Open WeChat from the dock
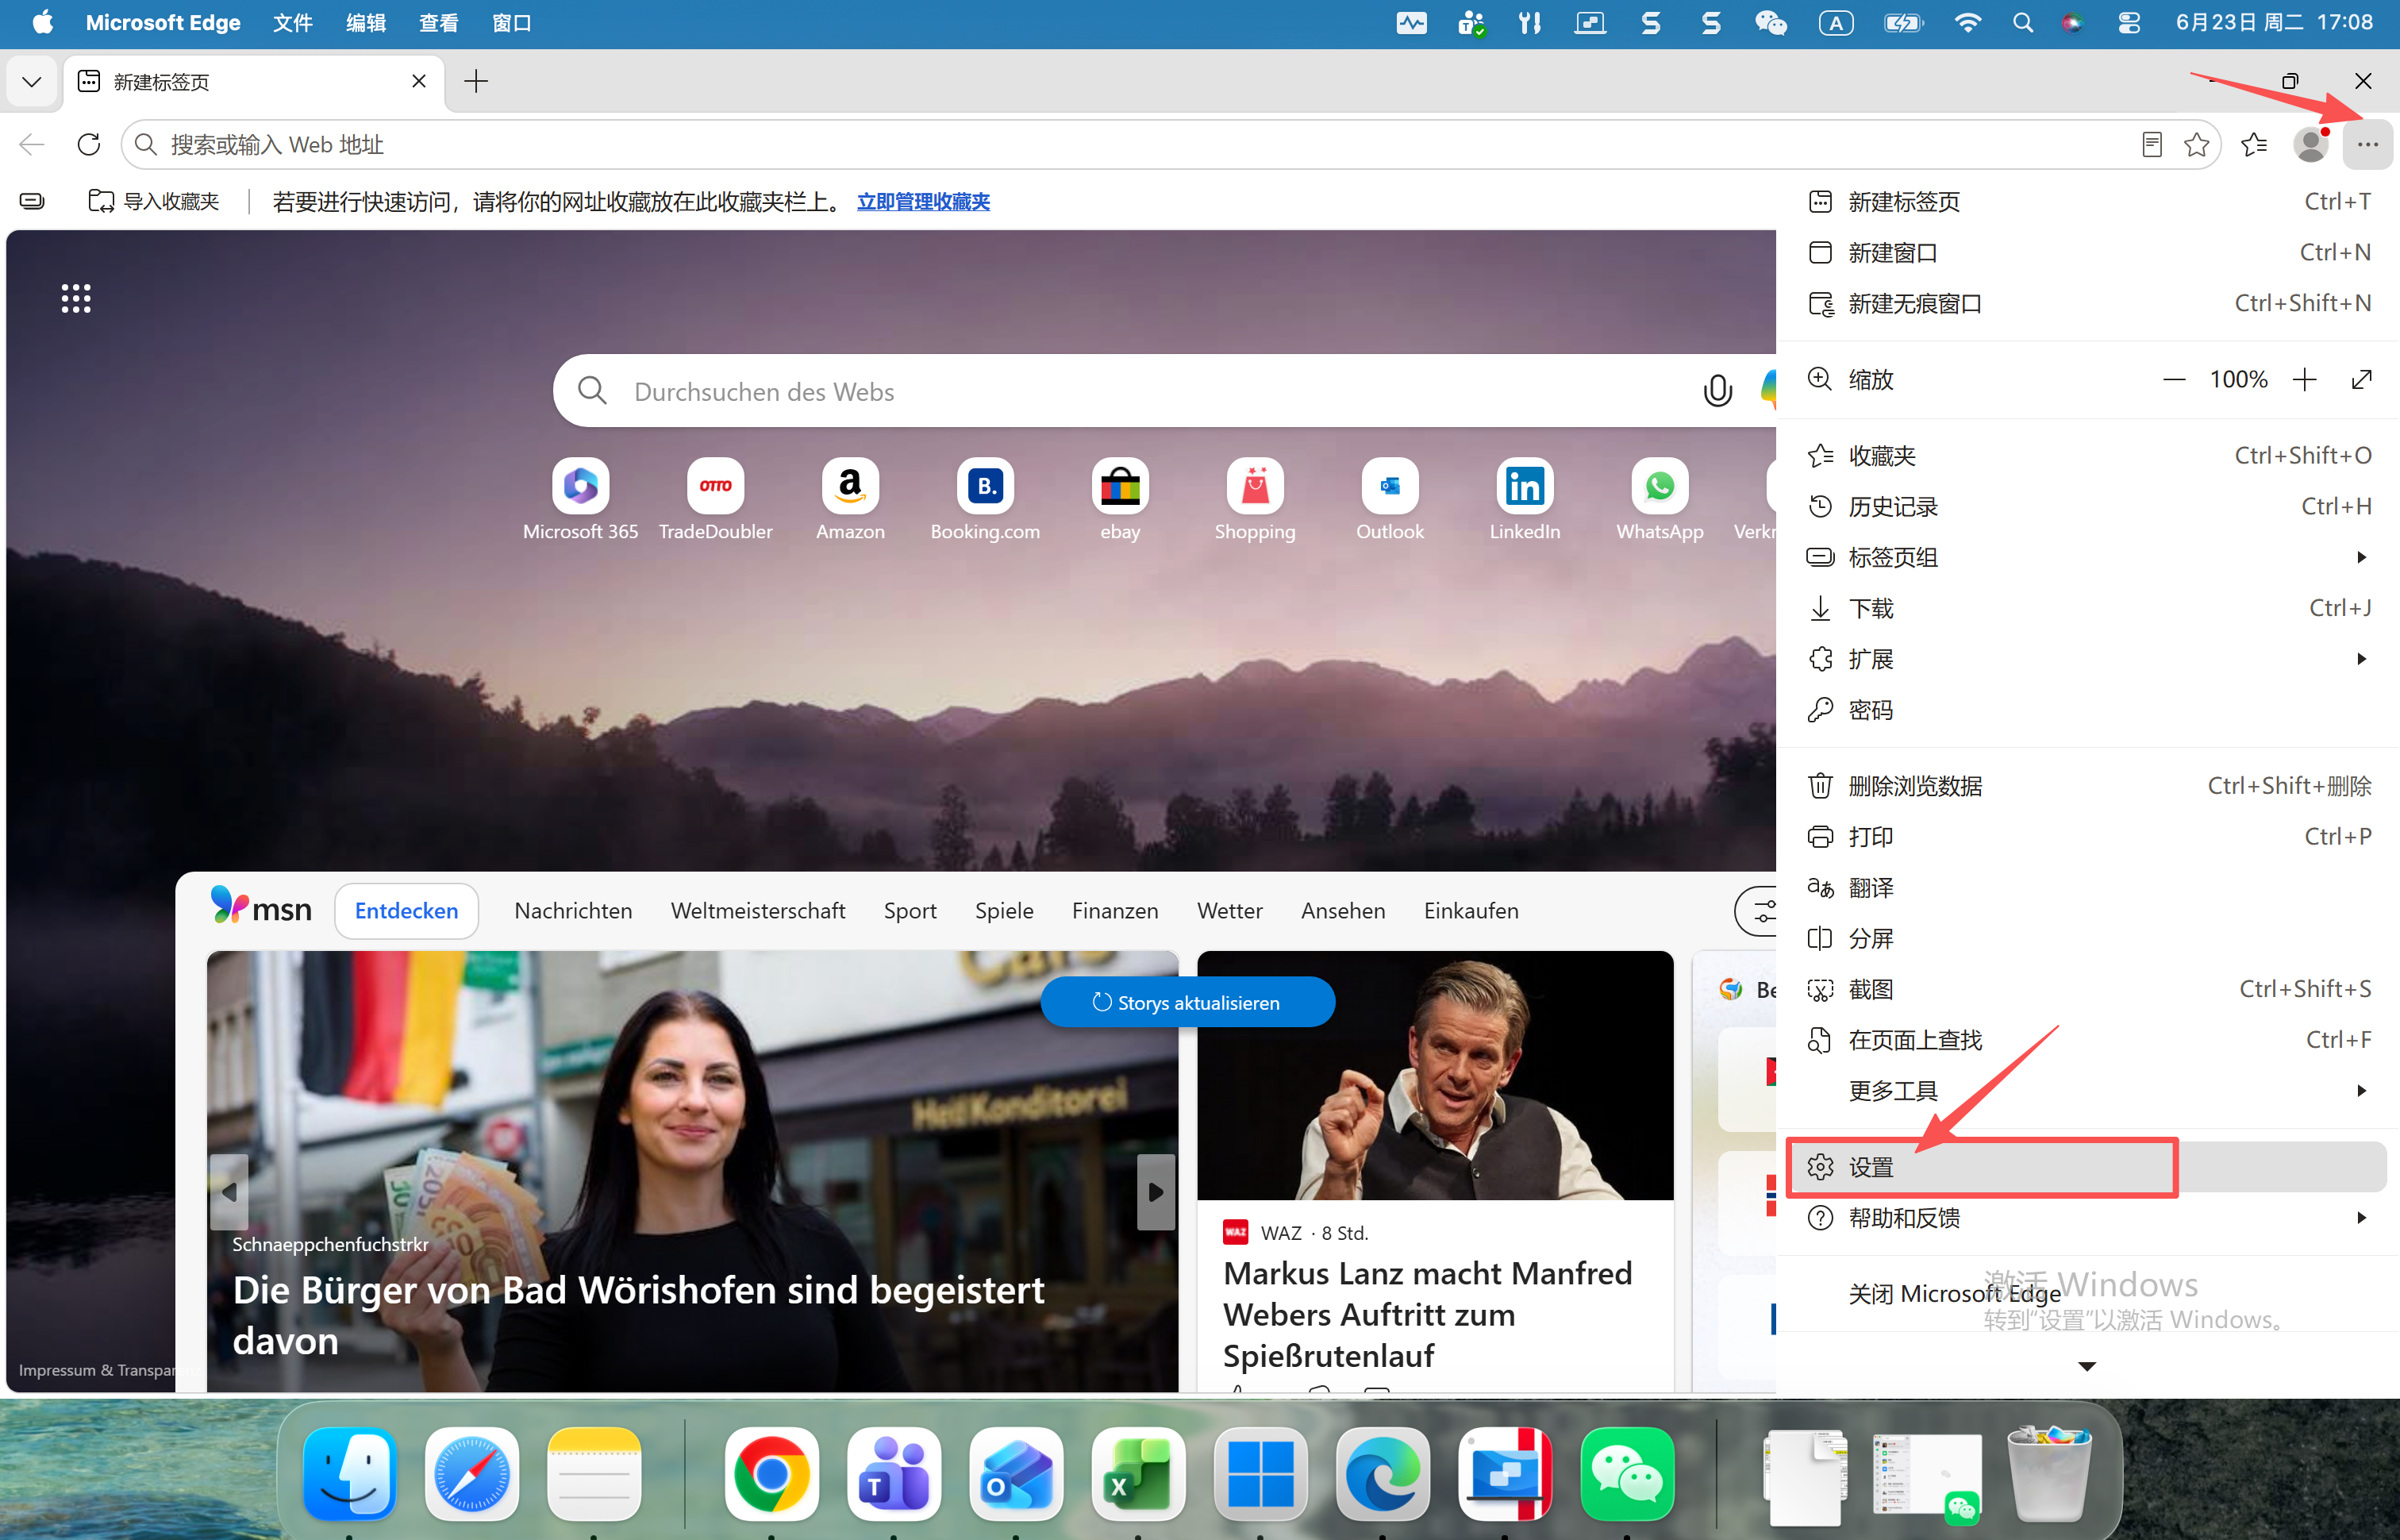 1627,1475
